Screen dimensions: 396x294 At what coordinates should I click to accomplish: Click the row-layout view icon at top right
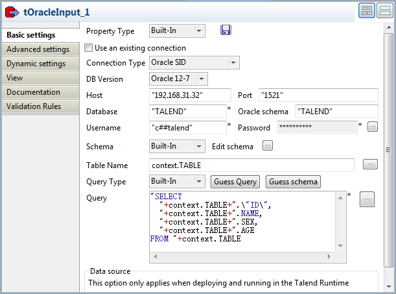coord(384,10)
